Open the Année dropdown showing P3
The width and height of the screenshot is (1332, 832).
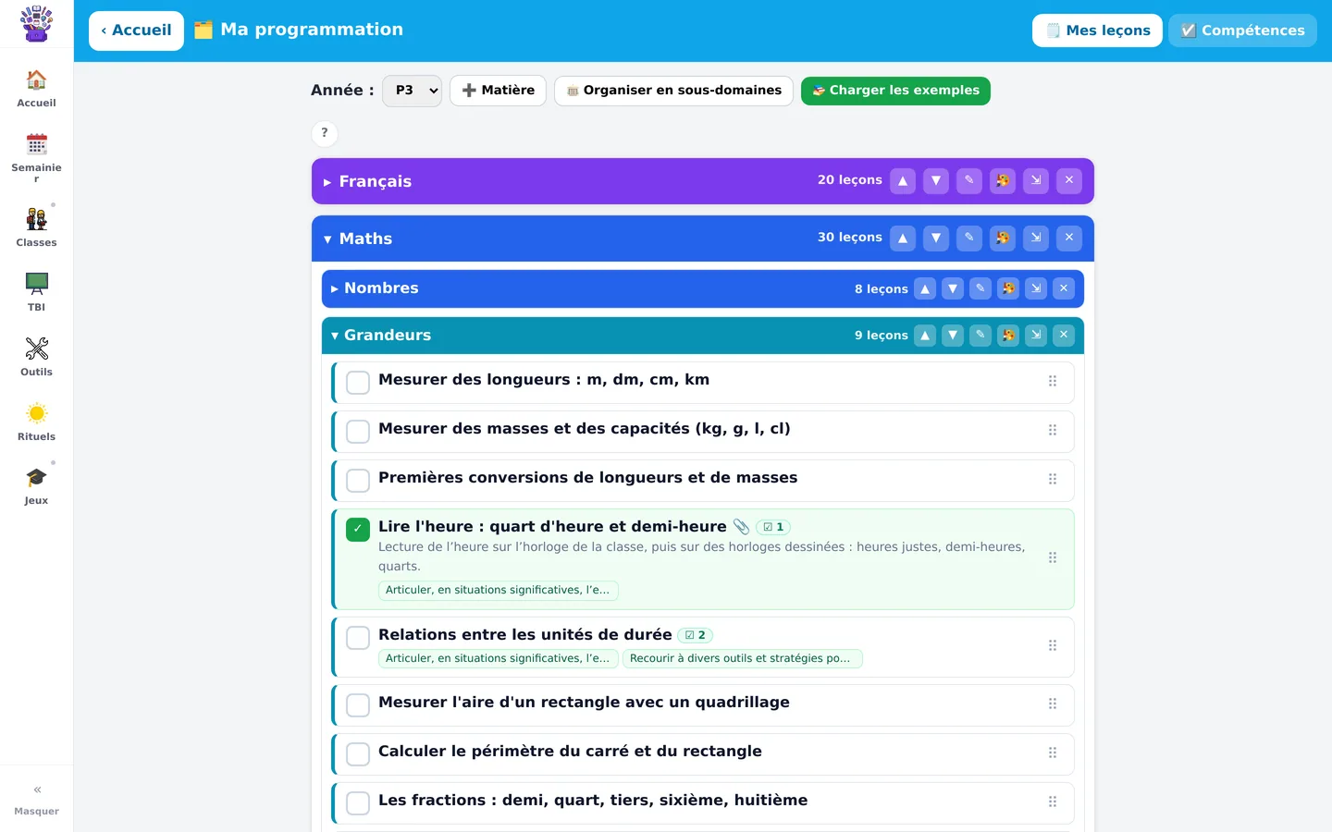click(x=412, y=91)
